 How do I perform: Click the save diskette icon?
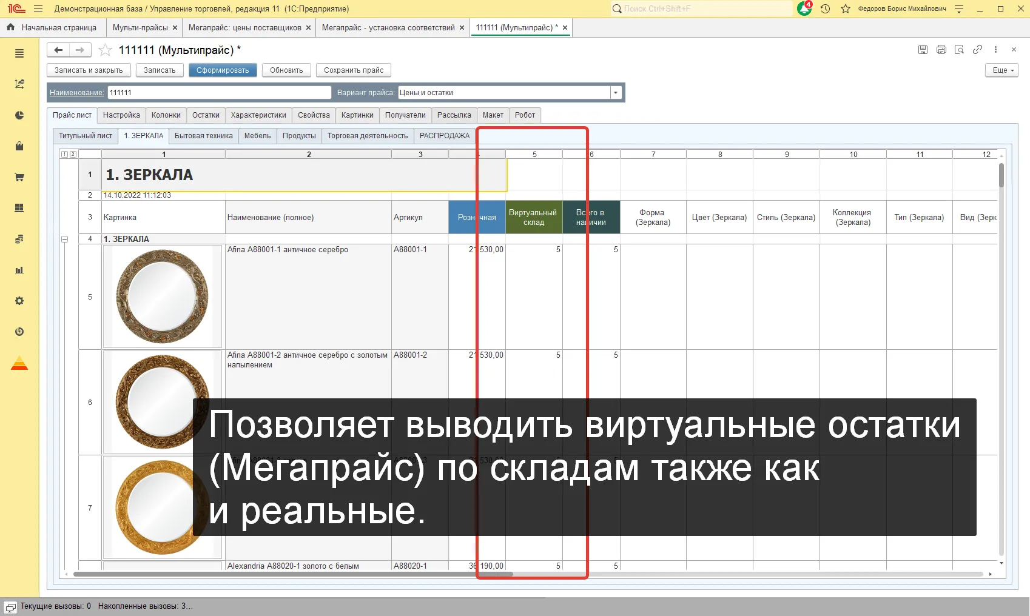[x=923, y=50]
